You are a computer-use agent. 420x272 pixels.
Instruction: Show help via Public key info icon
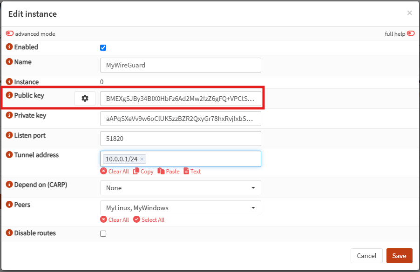[9, 95]
